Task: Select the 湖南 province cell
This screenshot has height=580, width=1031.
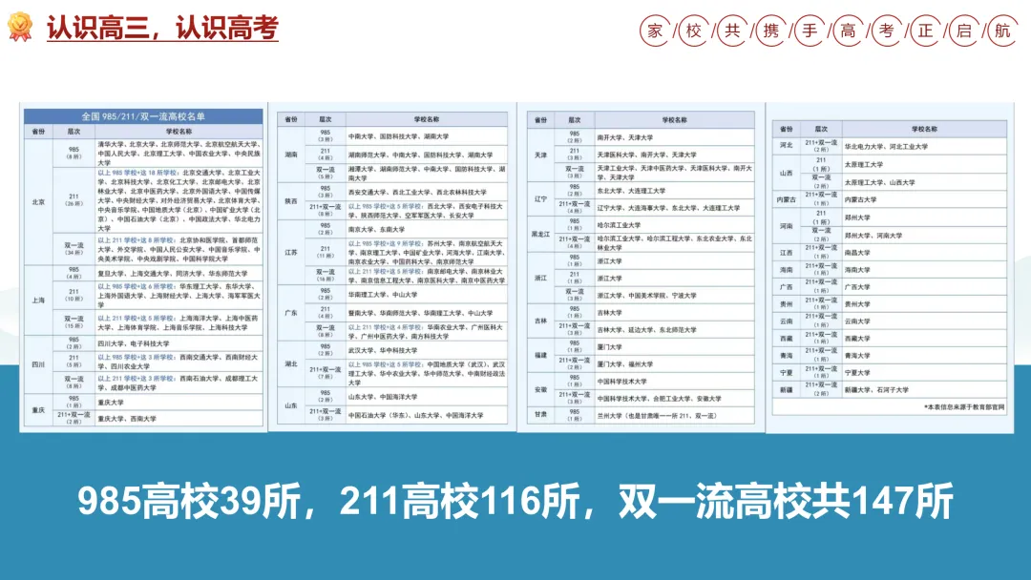Action: [291, 155]
